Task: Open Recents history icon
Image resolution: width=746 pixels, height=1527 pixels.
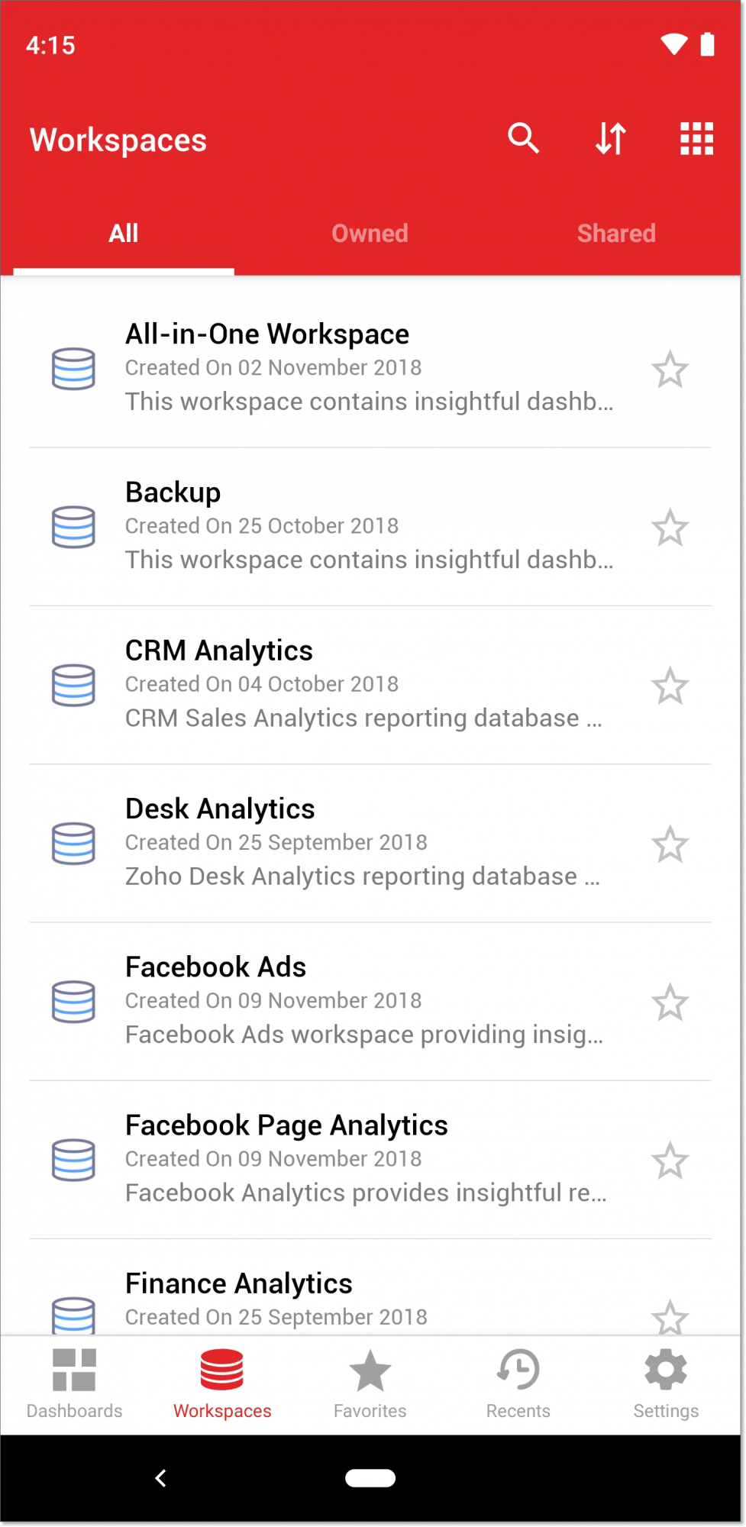Action: pos(518,1384)
